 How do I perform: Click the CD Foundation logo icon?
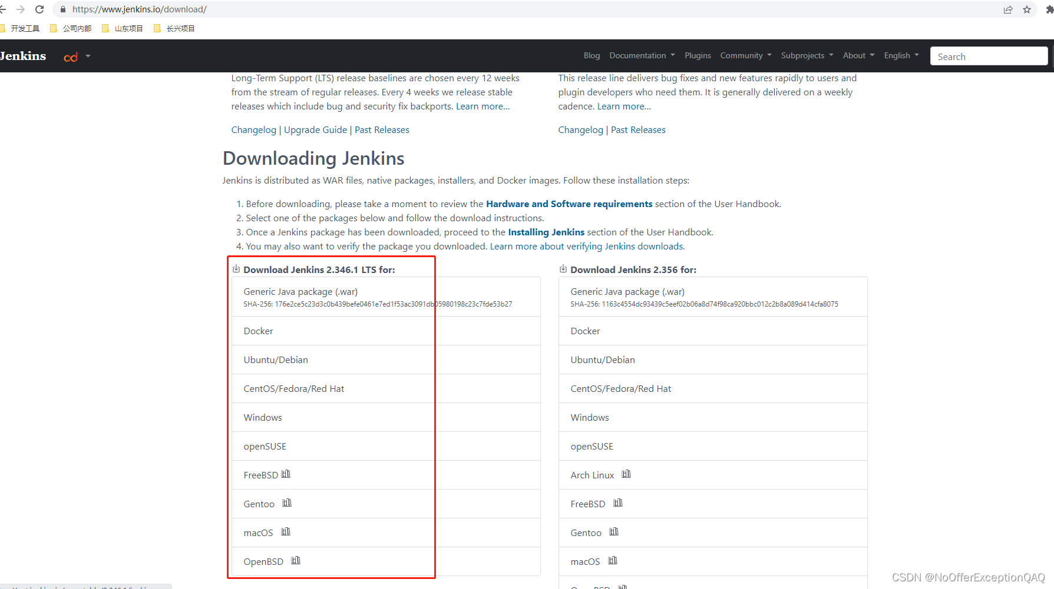[71, 57]
